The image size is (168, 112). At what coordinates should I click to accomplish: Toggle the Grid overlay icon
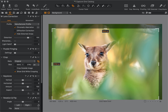tap(126, 6)
